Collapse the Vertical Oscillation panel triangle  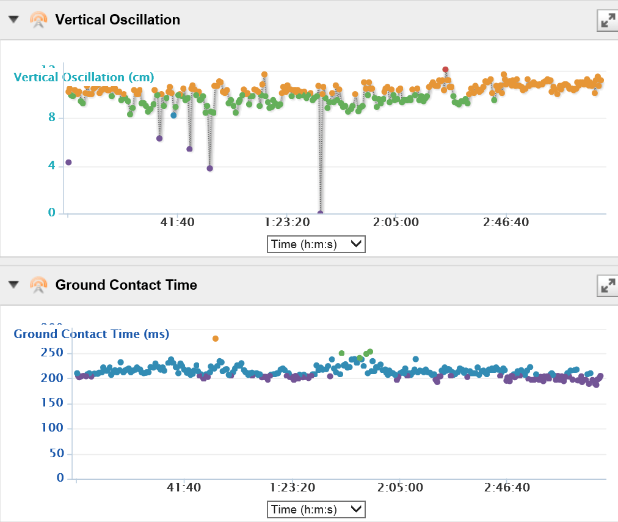[x=14, y=20]
